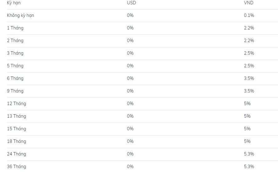Select the "3 Tháng" term label
This screenshot has width=278, height=173.
coord(15,53)
